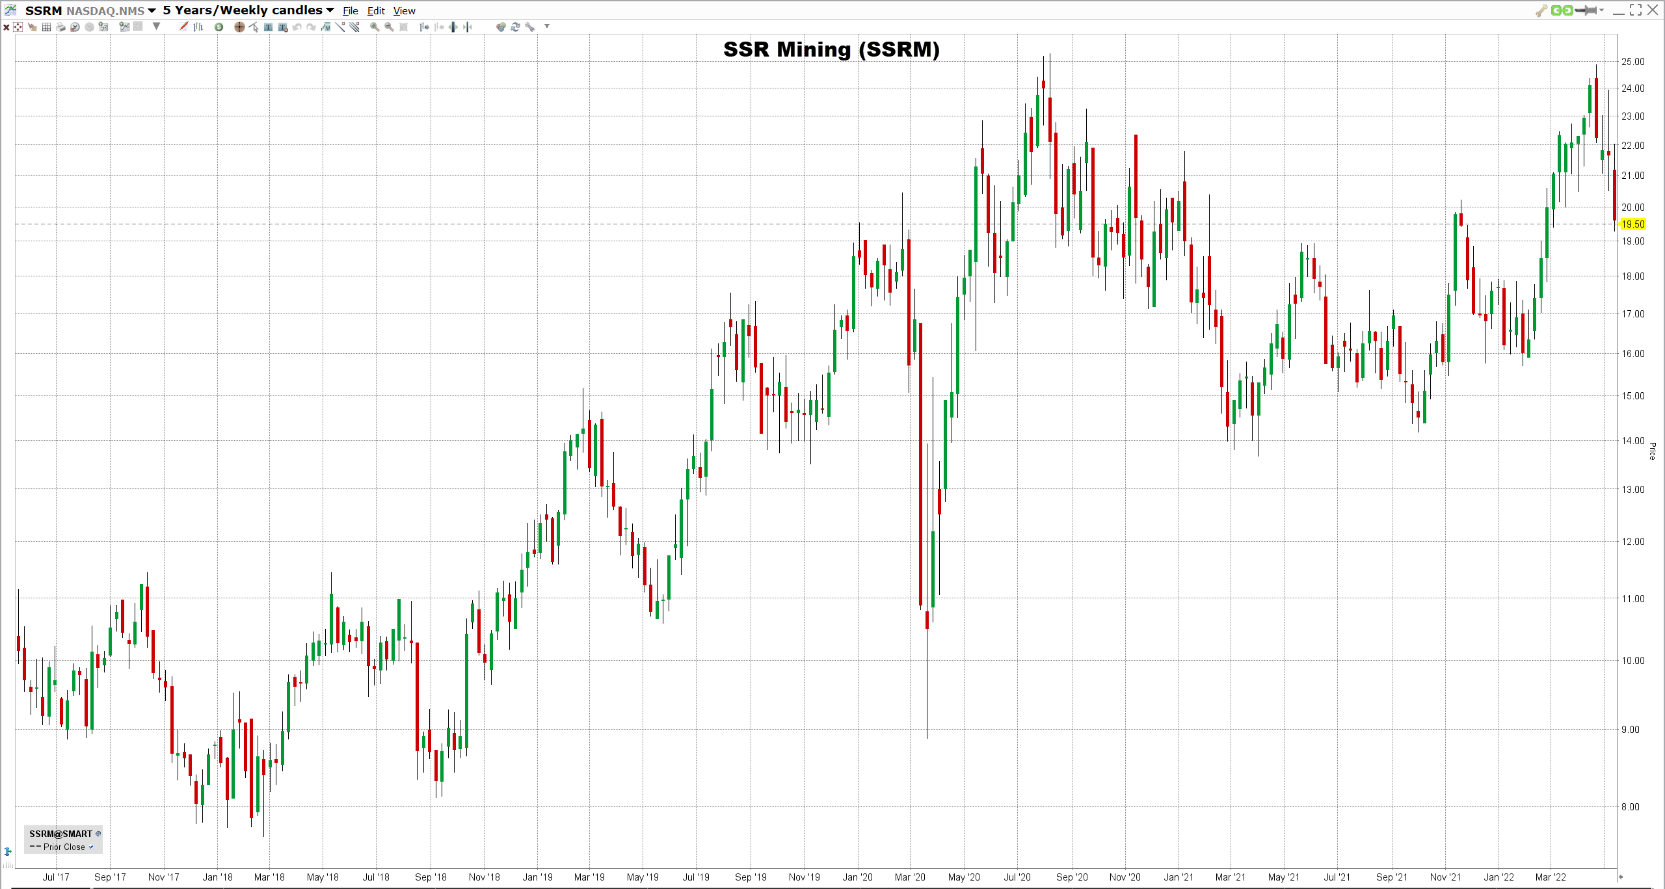
Task: Select the single trendline drawing tool
Action: (340, 27)
